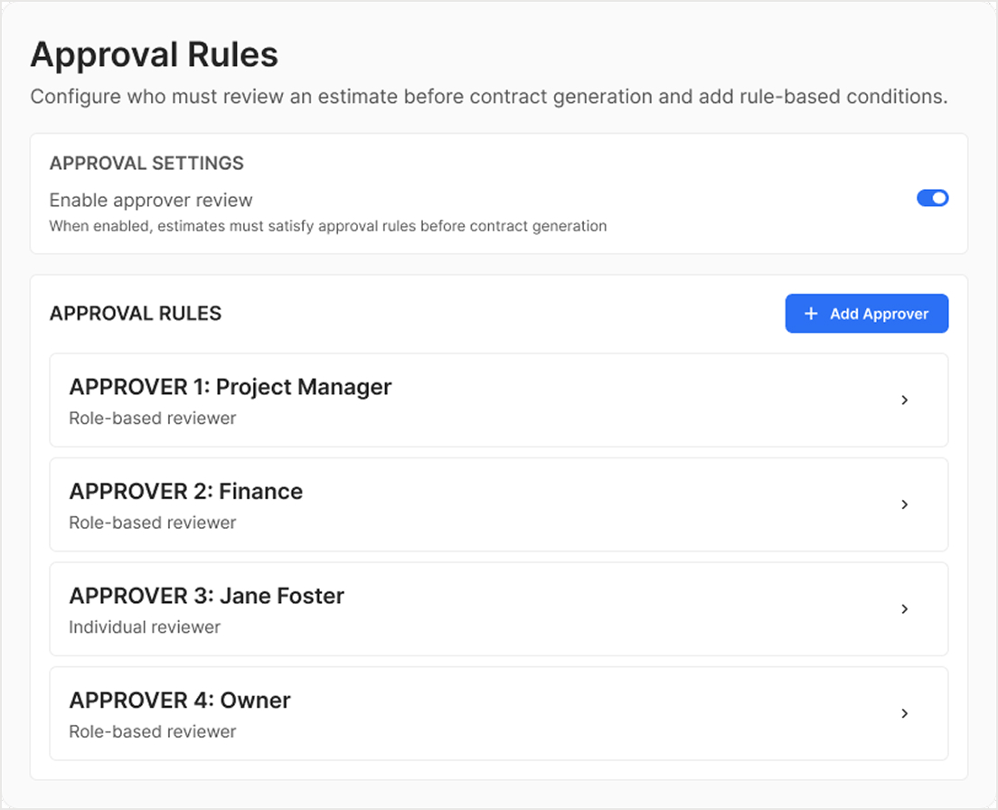Open the APPROVER 4: Owner title
998x810 pixels.
[180, 700]
